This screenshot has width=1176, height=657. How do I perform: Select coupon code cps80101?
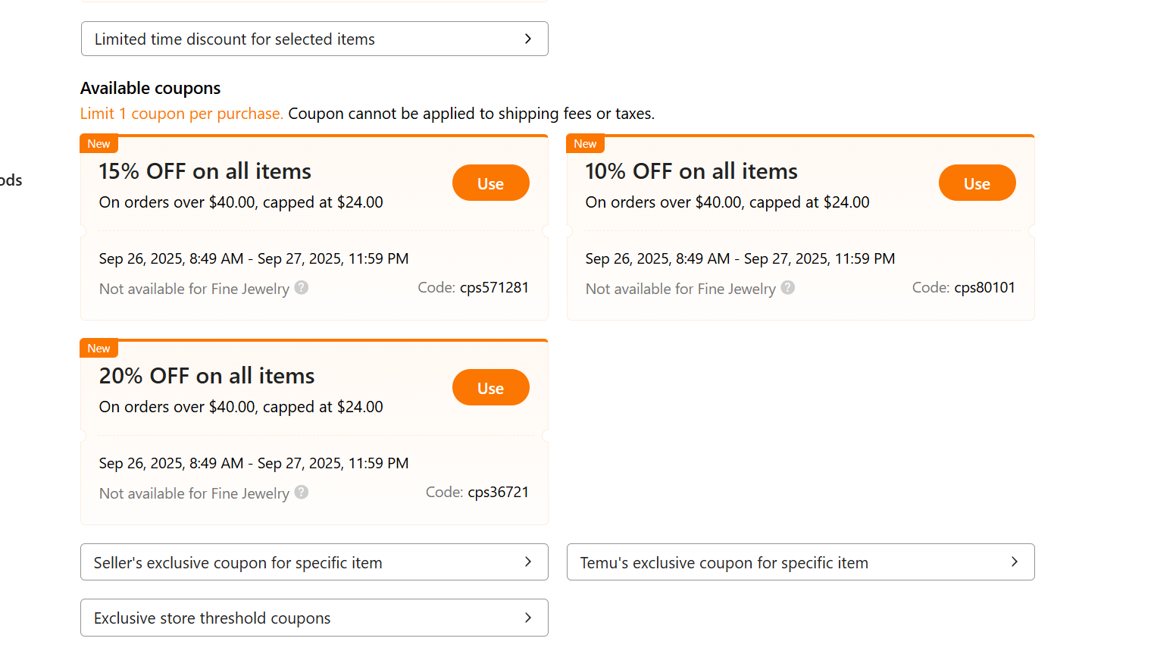tap(984, 288)
